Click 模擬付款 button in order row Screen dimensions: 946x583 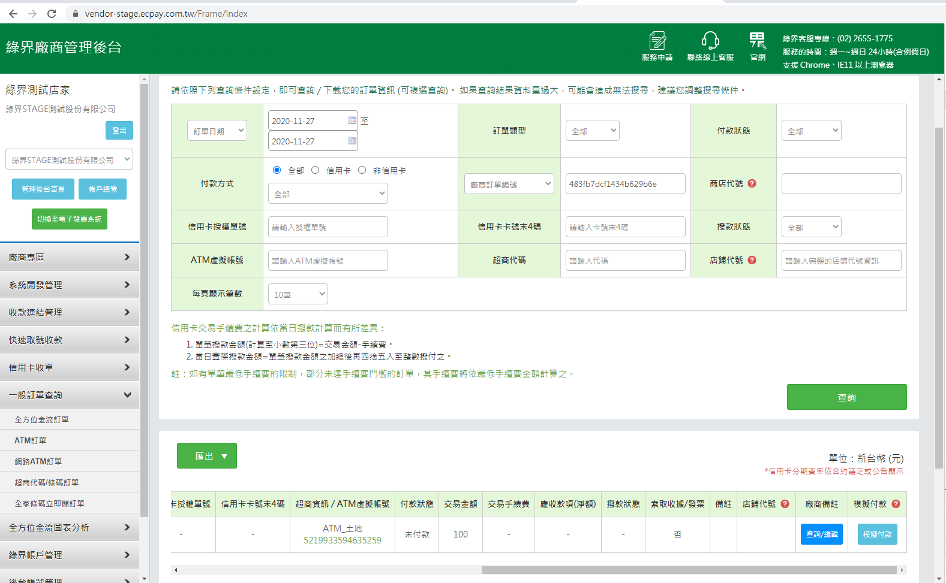[x=878, y=534]
